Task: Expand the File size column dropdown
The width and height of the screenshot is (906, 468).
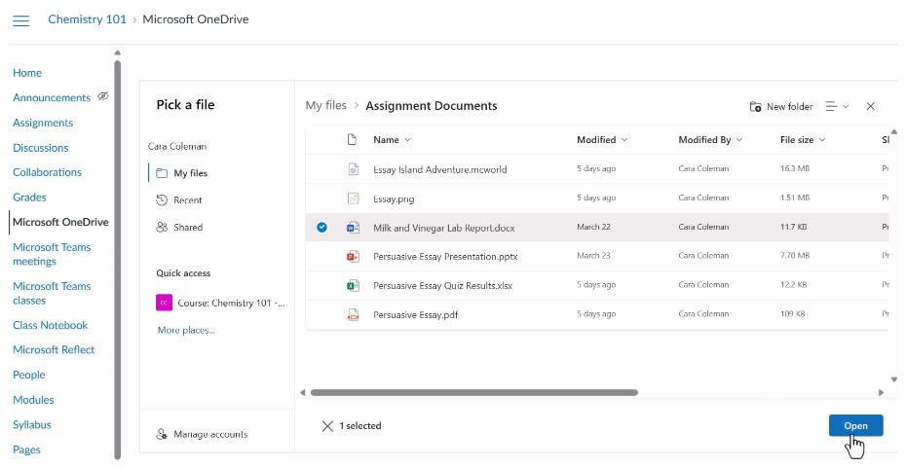Action: [x=822, y=140]
